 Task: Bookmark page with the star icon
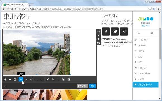(x=149, y=9)
